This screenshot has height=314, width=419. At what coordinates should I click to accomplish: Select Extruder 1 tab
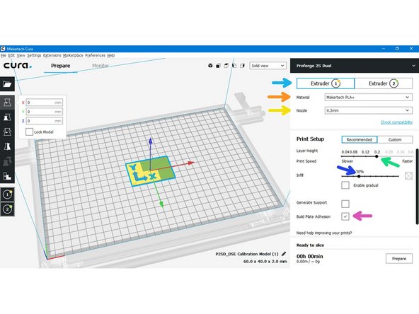pos(326,83)
